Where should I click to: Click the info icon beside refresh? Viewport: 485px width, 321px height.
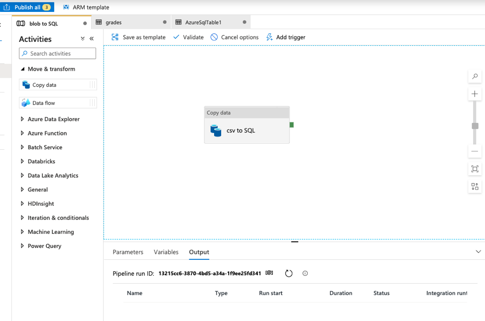[x=305, y=273]
